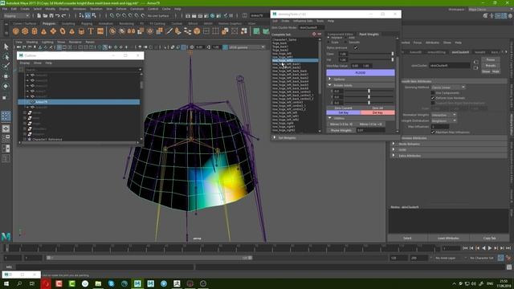Click the New Scene icon
Viewport: 514px width, 289px height.
(39, 15)
